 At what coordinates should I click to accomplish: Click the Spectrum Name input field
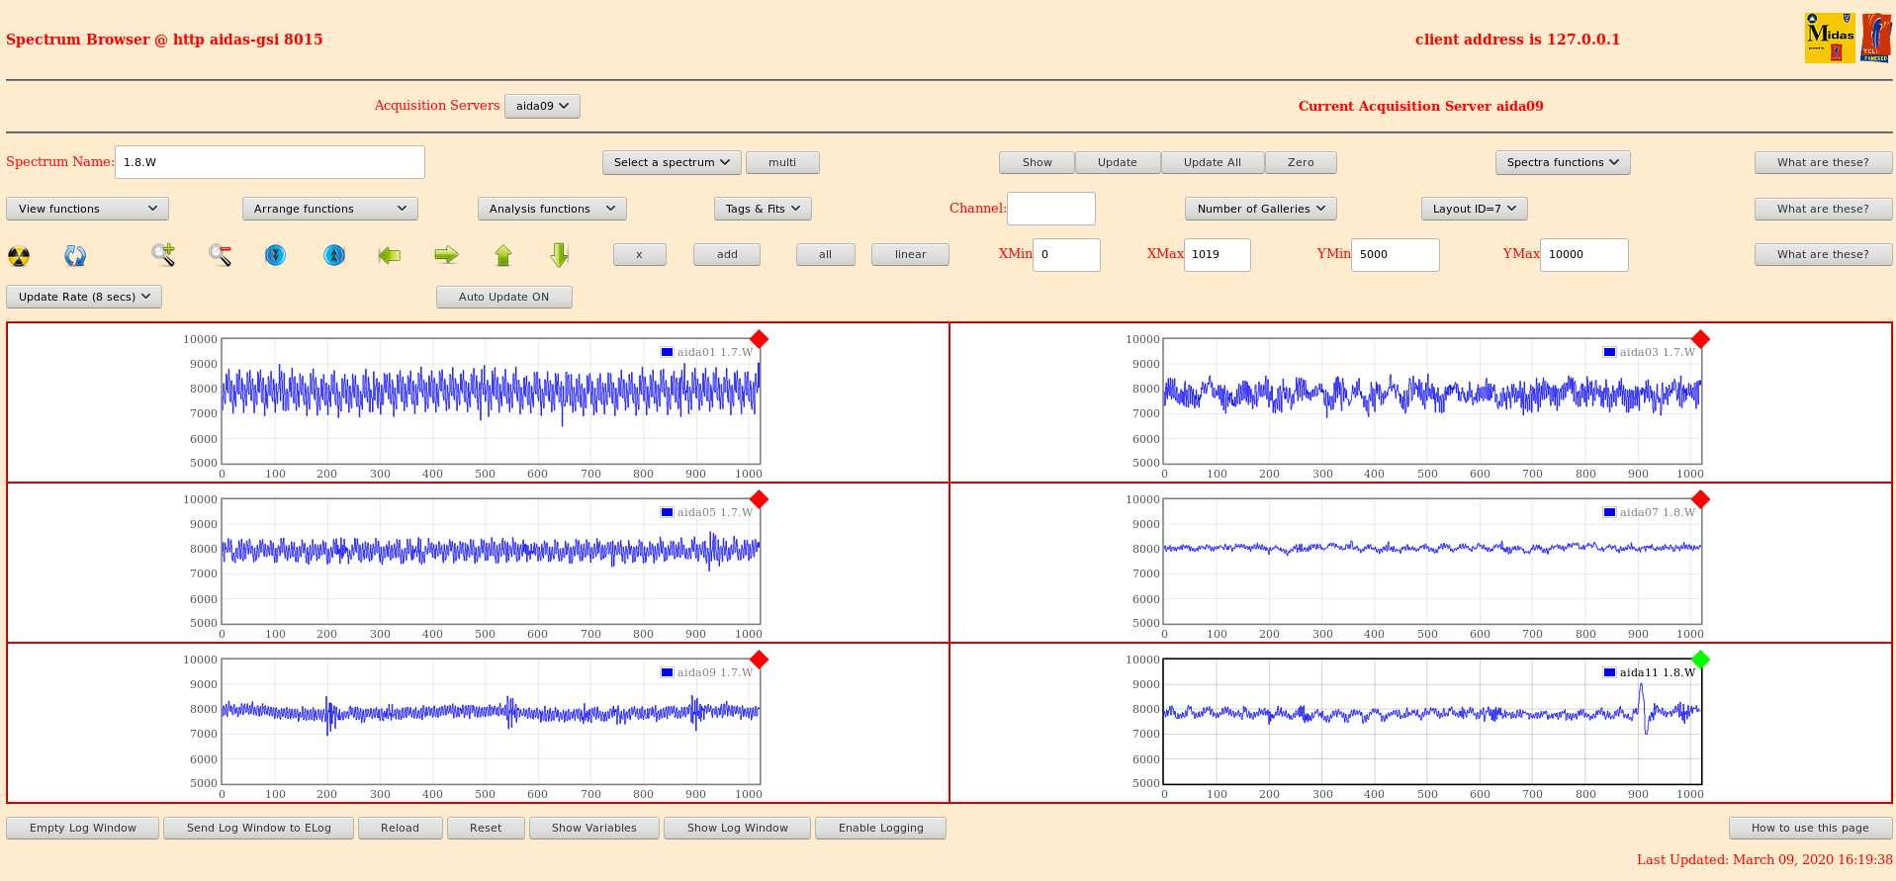tap(269, 162)
